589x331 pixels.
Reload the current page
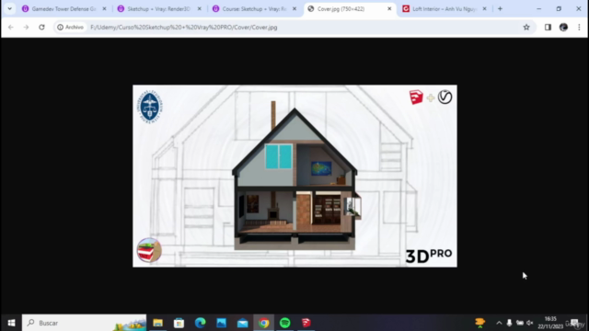(x=41, y=27)
